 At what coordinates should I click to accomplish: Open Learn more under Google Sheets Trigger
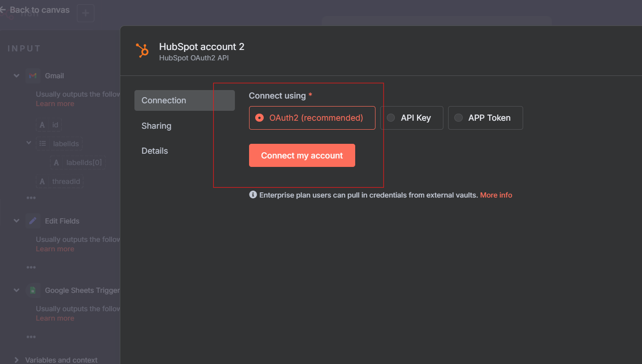click(x=55, y=318)
